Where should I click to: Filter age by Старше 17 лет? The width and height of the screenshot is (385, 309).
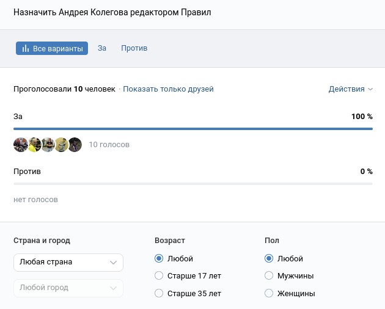click(x=159, y=276)
